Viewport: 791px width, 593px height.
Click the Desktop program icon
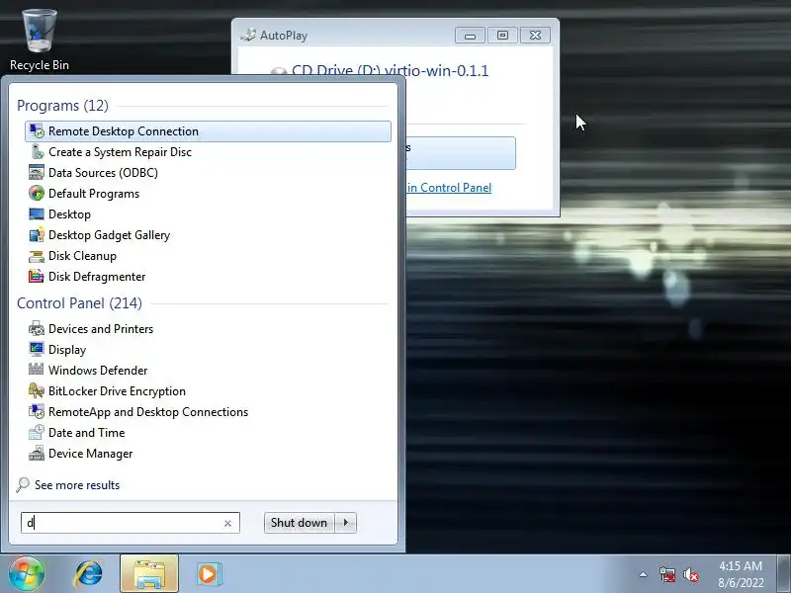(x=37, y=213)
